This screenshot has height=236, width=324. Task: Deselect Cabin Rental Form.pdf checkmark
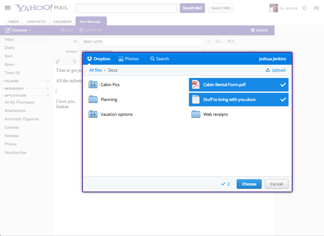pos(283,85)
